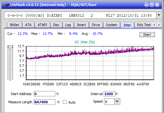Click the Min value 8.4%
164x113 pixels.
73,34
